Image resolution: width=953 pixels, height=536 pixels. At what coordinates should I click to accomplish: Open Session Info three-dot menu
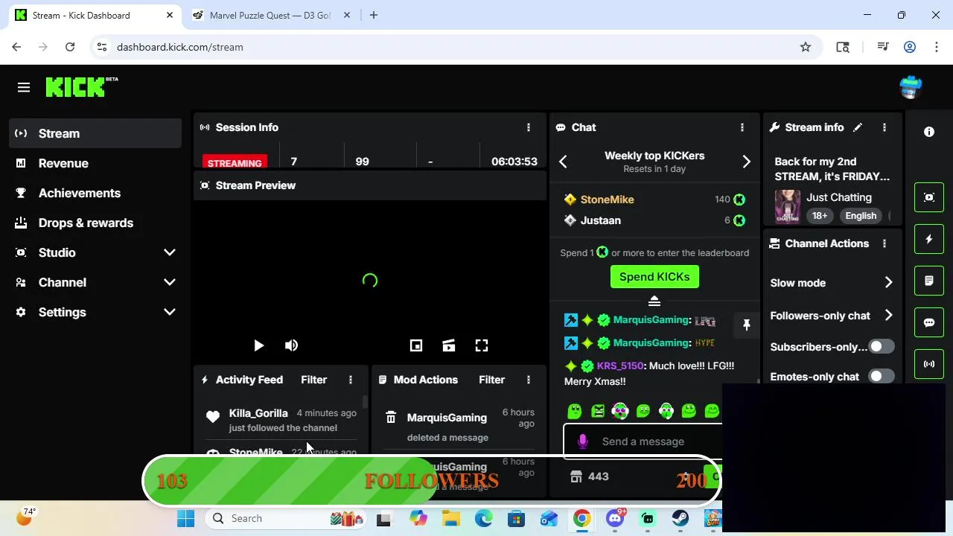click(529, 127)
